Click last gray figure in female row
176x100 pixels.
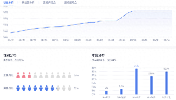pos(70,75)
